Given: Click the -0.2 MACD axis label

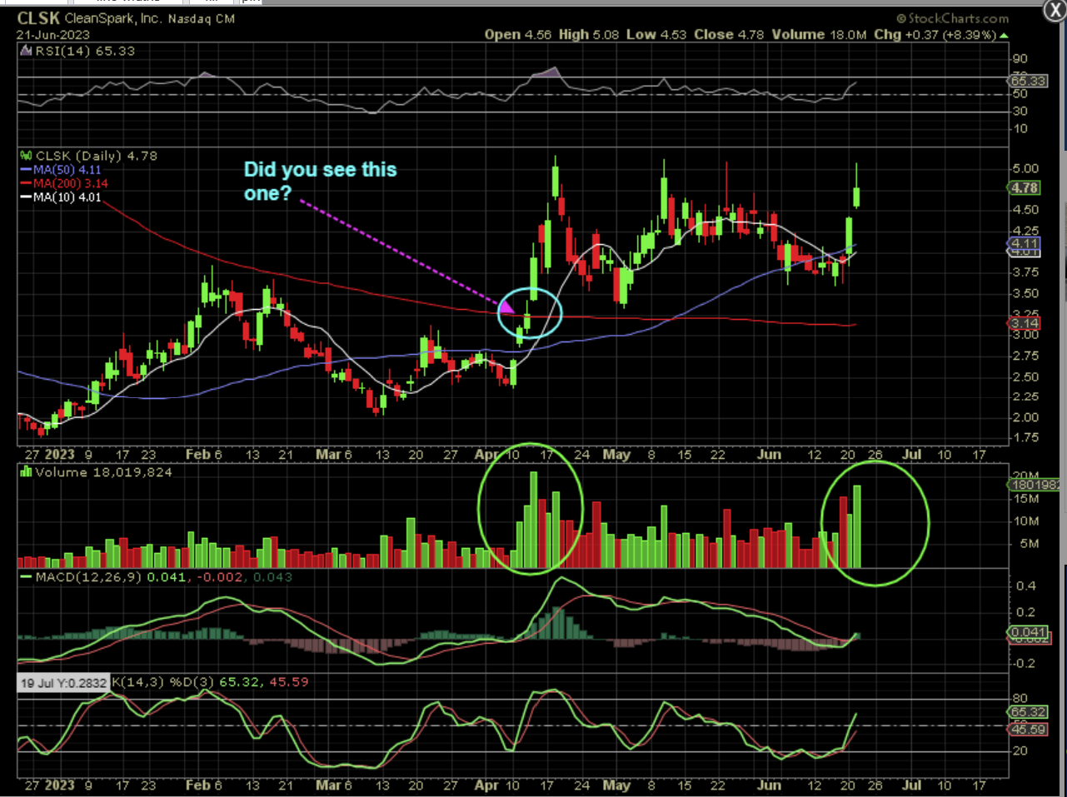Looking at the screenshot, I should [1024, 664].
